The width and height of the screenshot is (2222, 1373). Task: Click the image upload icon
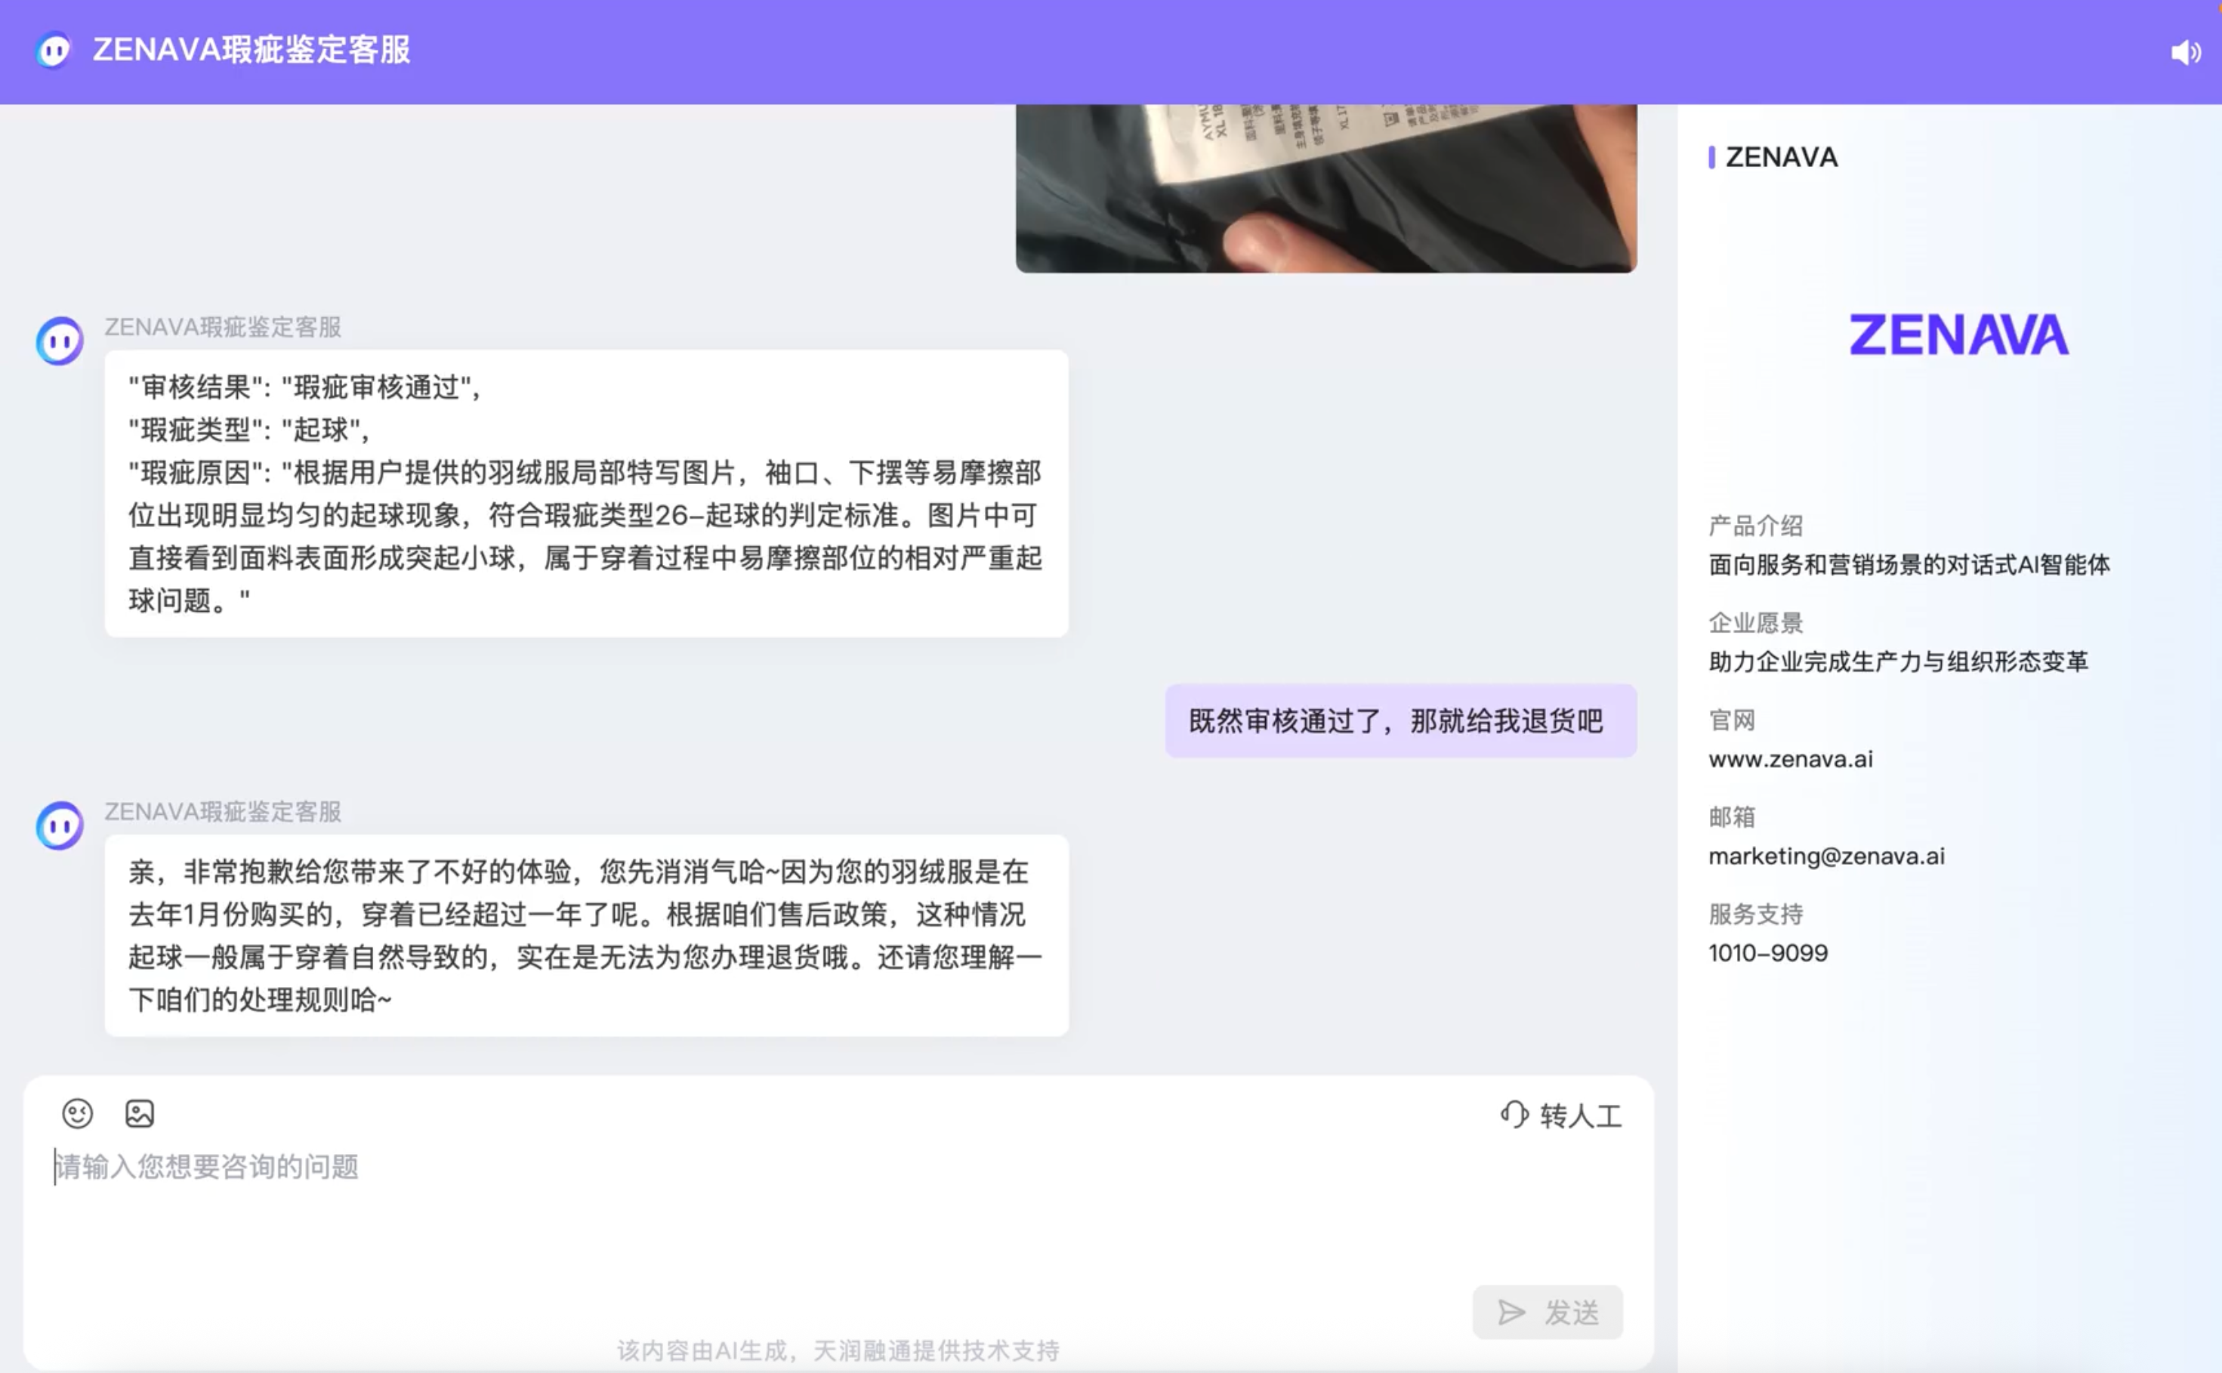139,1113
